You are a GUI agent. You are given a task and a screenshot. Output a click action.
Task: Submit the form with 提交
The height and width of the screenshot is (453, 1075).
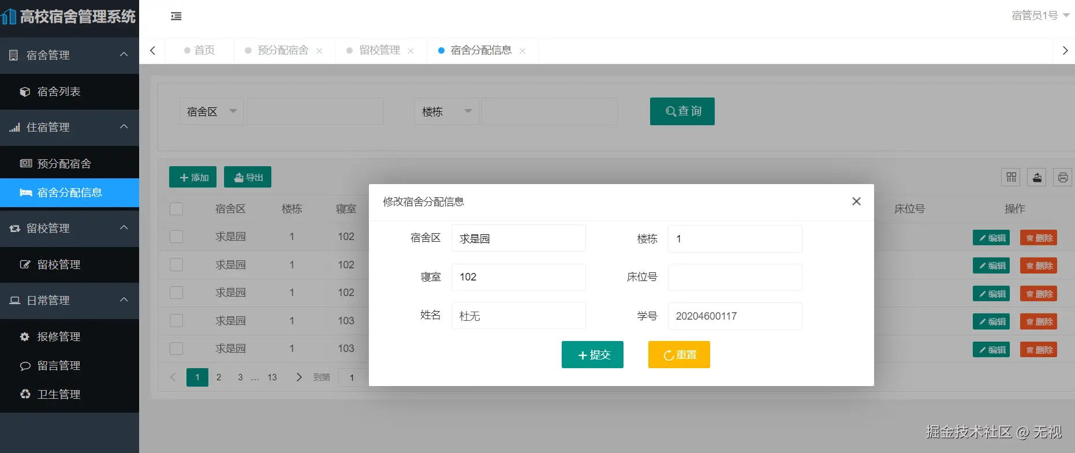[x=592, y=354]
